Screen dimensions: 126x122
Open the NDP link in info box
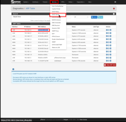pyautogui.click(x=26, y=74)
